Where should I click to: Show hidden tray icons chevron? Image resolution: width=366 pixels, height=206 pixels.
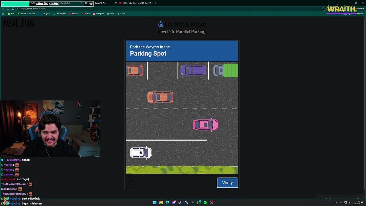point(336,203)
